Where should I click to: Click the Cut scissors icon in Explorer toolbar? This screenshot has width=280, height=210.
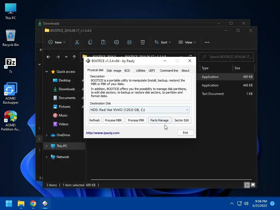tap(77, 42)
